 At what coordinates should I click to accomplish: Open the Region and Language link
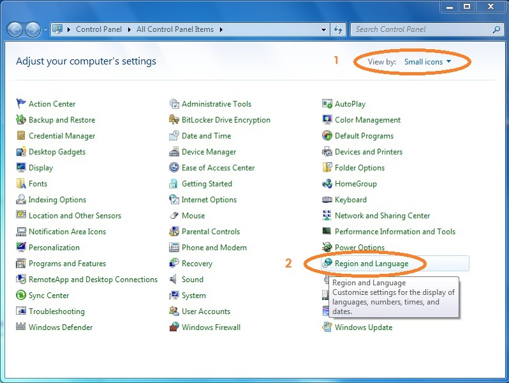click(371, 264)
